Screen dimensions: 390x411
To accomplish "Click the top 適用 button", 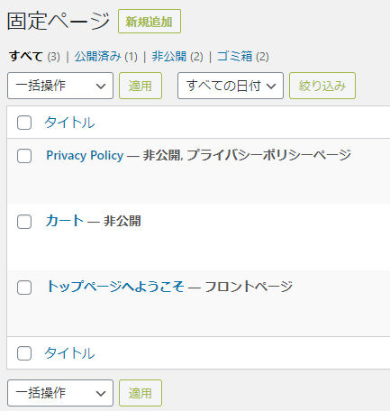I will (141, 86).
